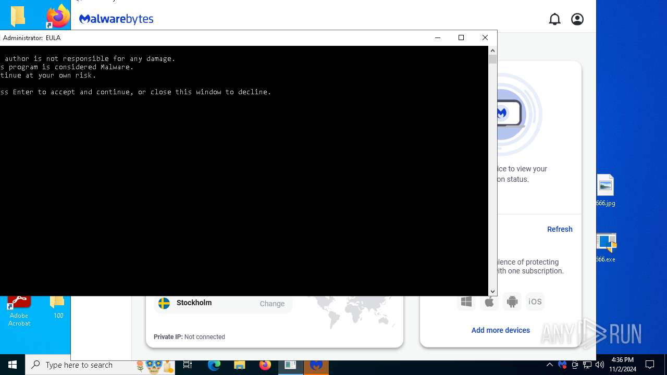The image size is (667, 375).
Task: Click the Malwarebytes logo
Action: point(116,19)
